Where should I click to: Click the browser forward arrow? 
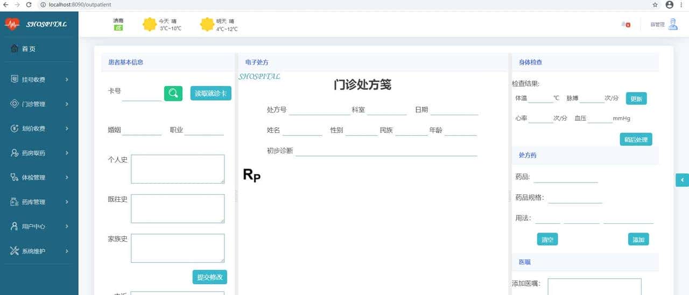click(18, 4)
